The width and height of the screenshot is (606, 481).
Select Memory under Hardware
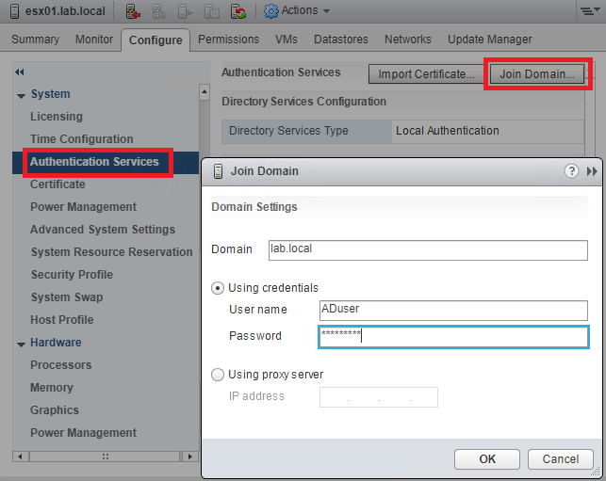point(52,388)
